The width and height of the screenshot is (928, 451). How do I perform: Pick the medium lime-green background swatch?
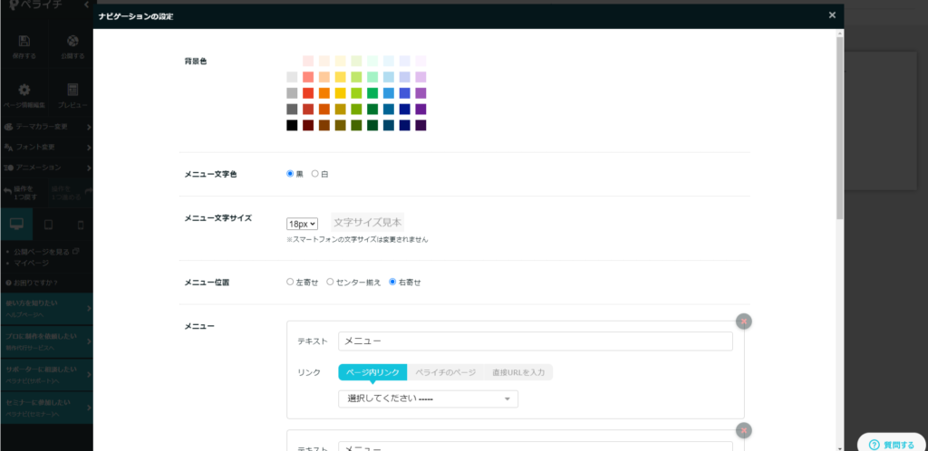click(x=356, y=93)
